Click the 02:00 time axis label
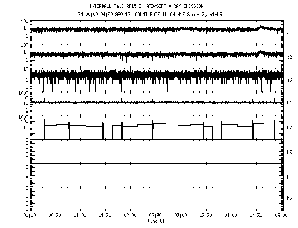The image size is (298, 228). 130,216
